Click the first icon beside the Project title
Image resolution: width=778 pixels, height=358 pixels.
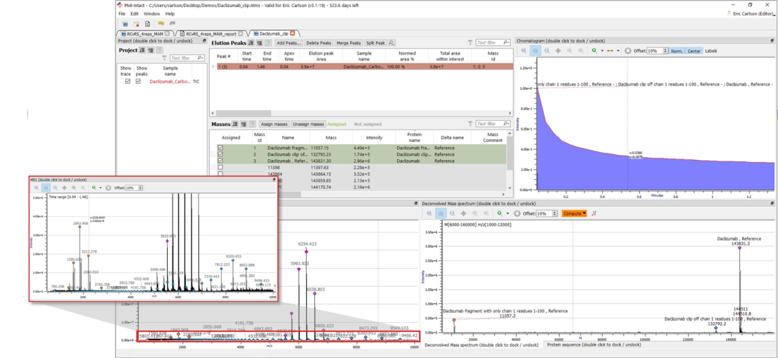[143, 50]
